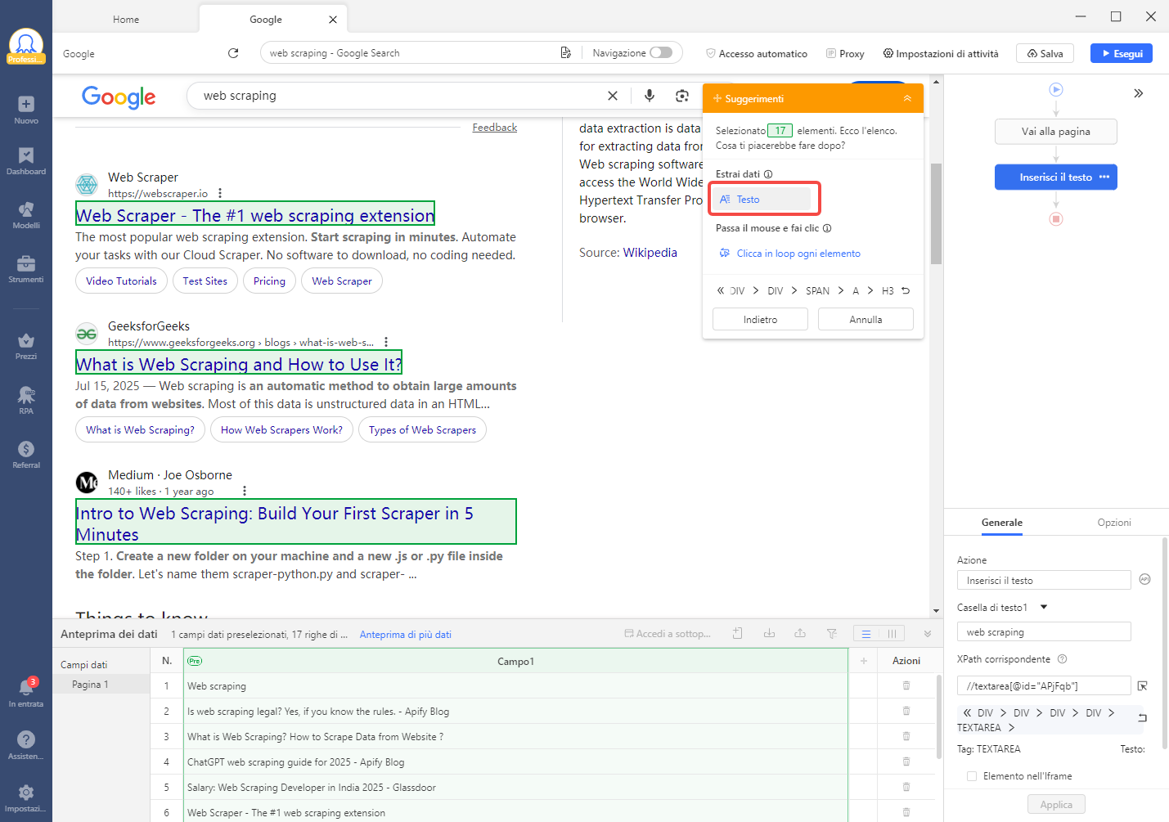Screen dimensions: 1169x822
Task: Click the page reload icon
Action: coord(233,53)
